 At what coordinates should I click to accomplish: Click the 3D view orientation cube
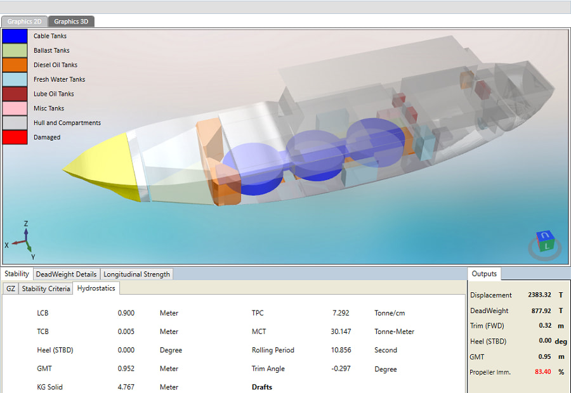(x=545, y=244)
